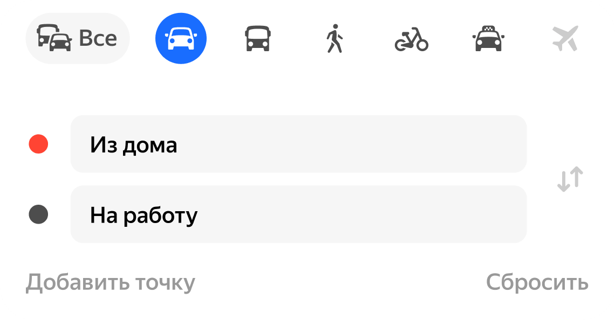Click Сбросить to reset the route
Viewport: 615px width, 320px height.
[537, 282]
